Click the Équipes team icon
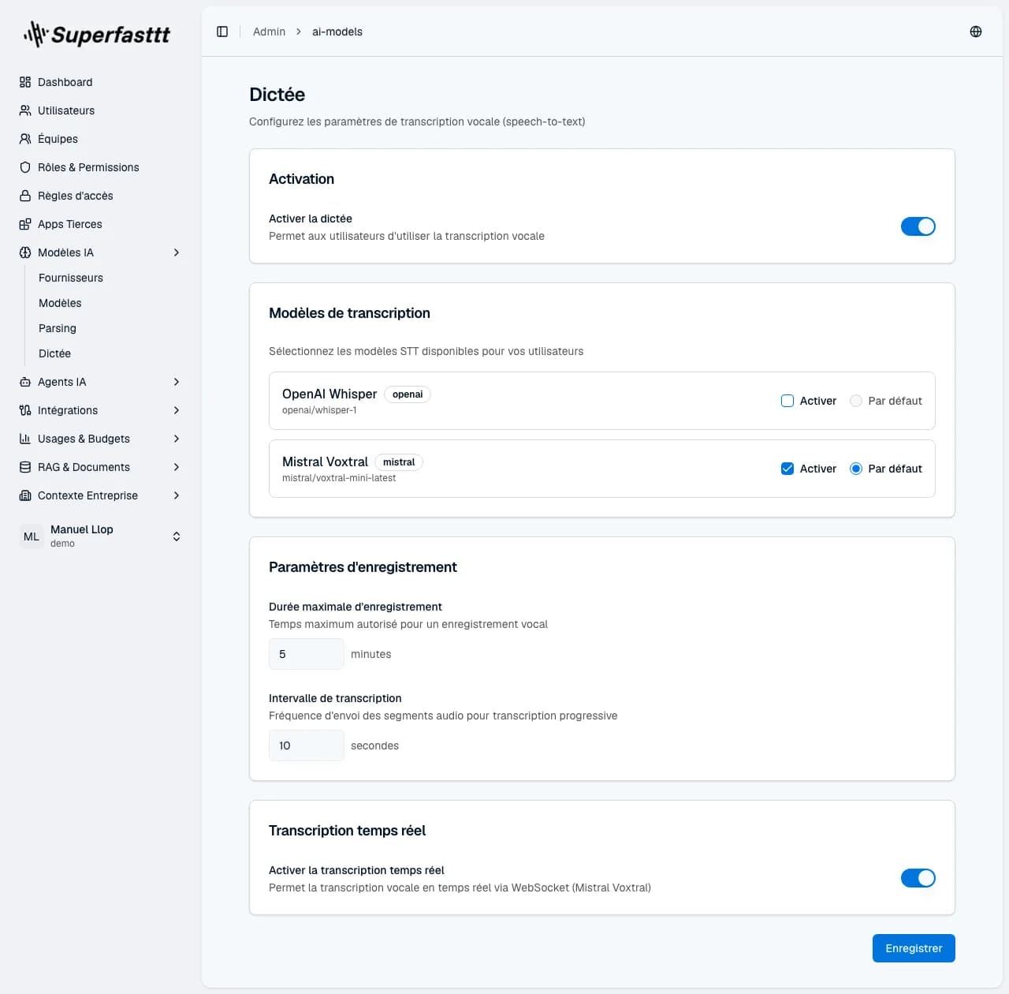This screenshot has width=1009, height=994. click(25, 139)
